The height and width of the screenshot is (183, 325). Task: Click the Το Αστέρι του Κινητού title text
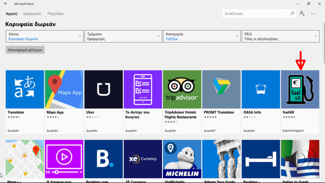click(x=137, y=115)
